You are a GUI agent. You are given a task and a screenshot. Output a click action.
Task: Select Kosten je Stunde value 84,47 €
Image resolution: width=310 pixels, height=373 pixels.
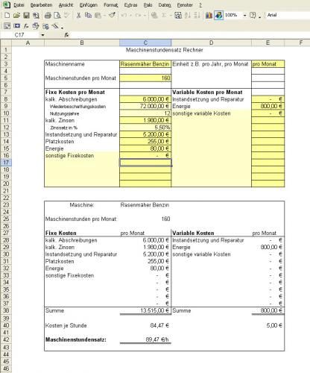click(x=145, y=325)
